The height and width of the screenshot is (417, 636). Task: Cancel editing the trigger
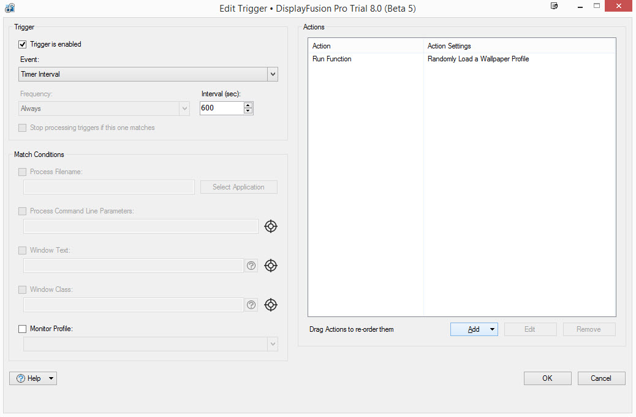pyautogui.click(x=601, y=378)
